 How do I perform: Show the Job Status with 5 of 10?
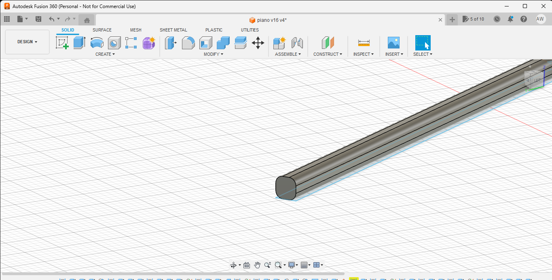click(473, 19)
